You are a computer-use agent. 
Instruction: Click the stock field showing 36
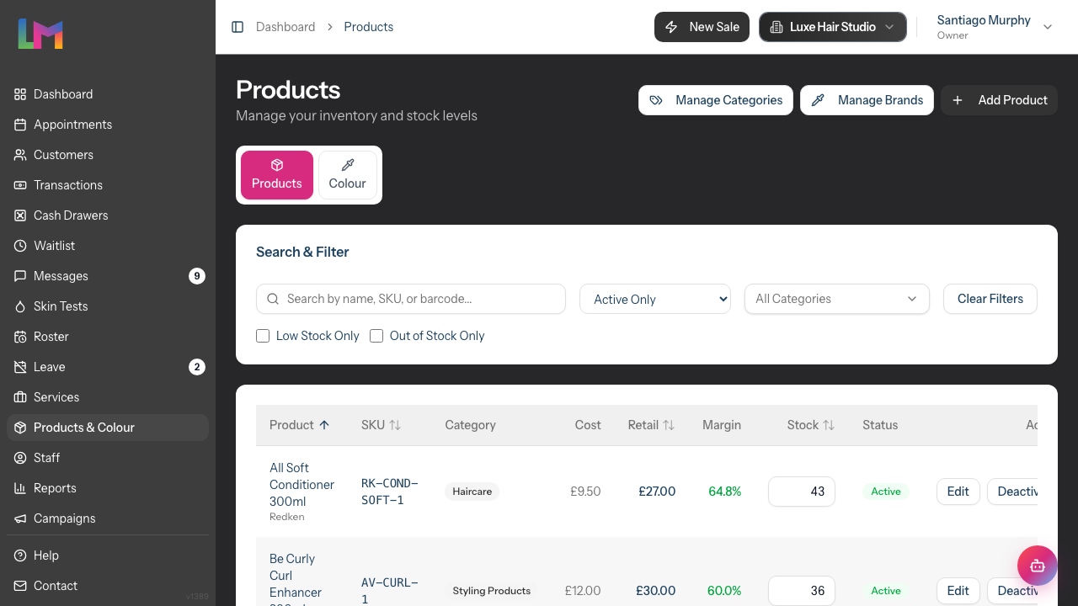(x=802, y=591)
